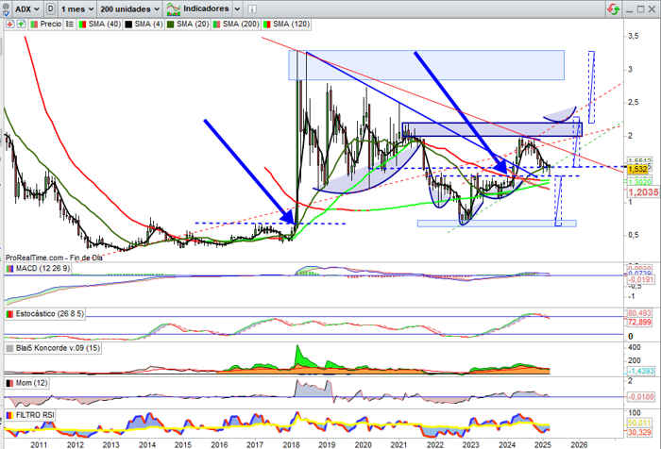Open the Estocástico (26 8 5) label

coord(49,314)
